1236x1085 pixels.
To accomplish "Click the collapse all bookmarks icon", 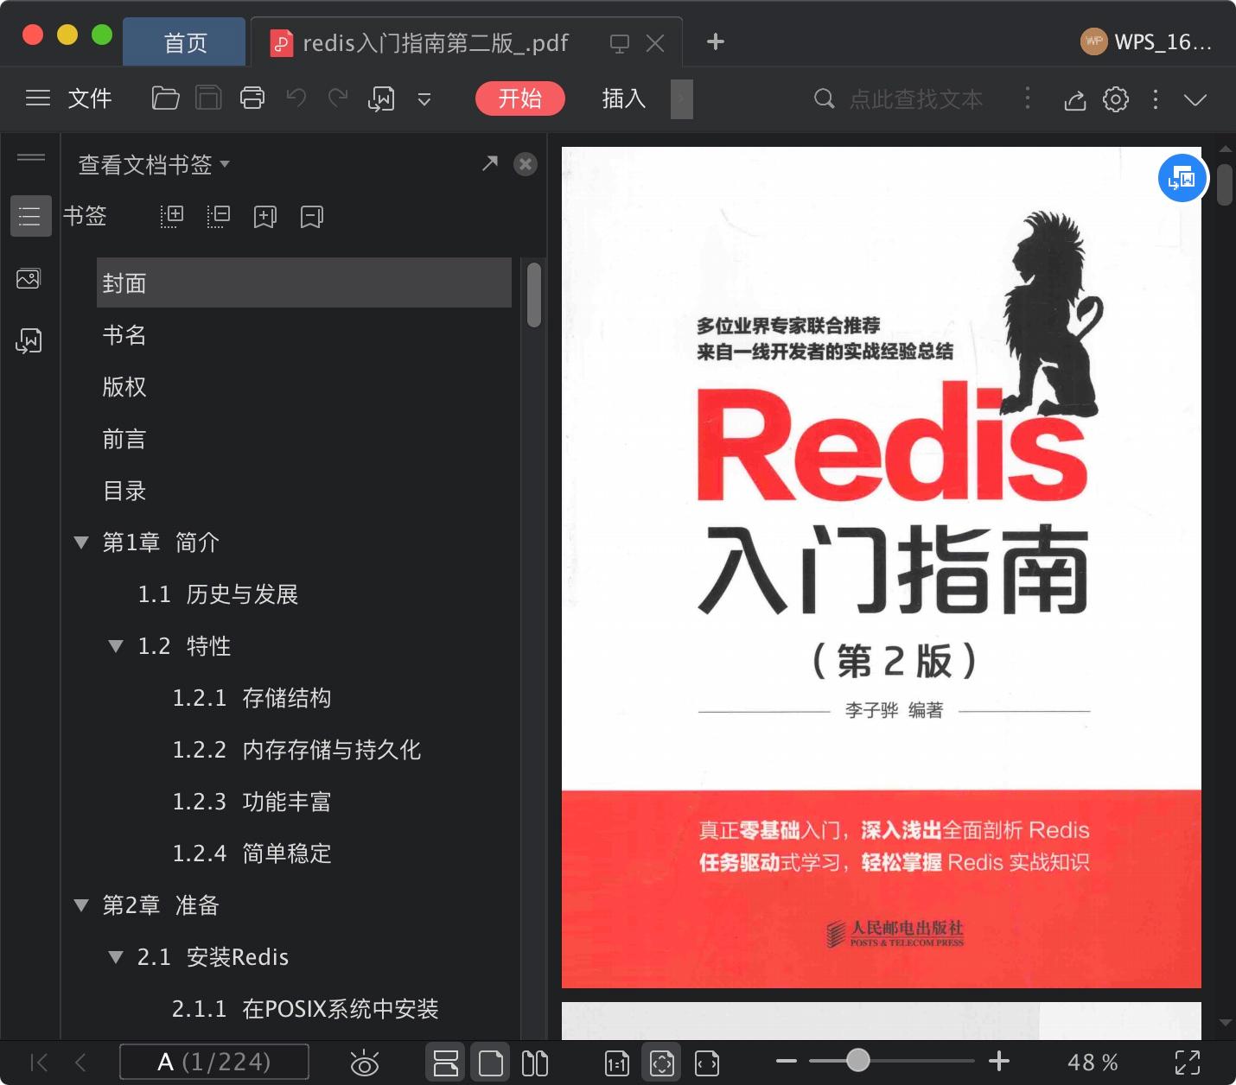I will 219,216.
